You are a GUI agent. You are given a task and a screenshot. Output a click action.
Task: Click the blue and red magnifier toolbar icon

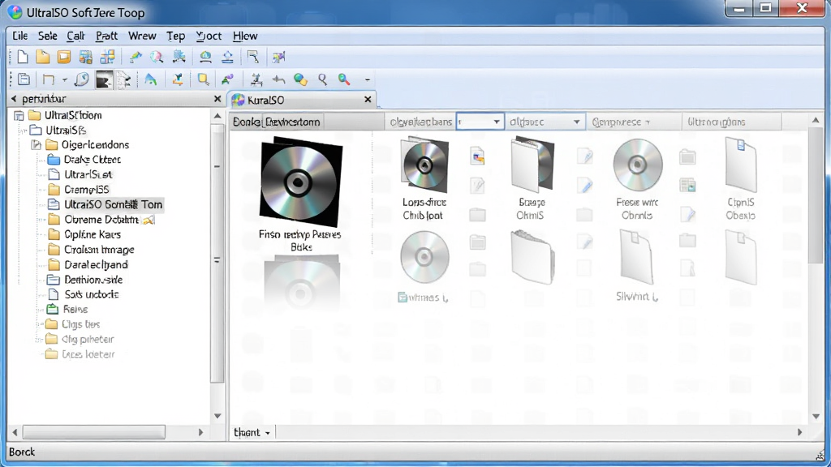(x=344, y=79)
